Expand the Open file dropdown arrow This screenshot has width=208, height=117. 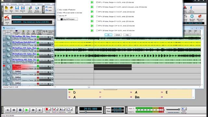point(11,12)
